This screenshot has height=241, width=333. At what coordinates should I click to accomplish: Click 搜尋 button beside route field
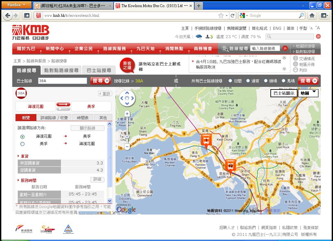pos(100,81)
